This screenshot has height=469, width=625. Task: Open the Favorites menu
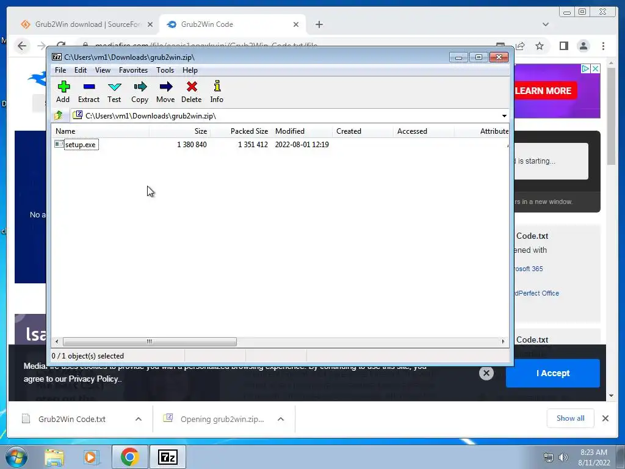pyautogui.click(x=133, y=70)
